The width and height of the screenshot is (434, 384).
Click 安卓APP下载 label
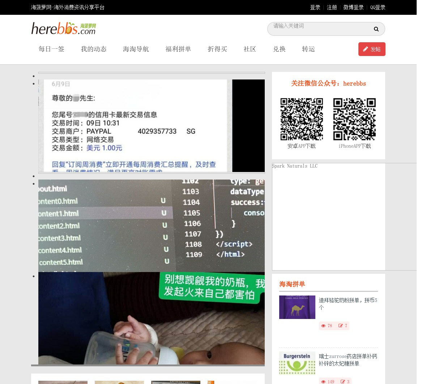click(302, 146)
